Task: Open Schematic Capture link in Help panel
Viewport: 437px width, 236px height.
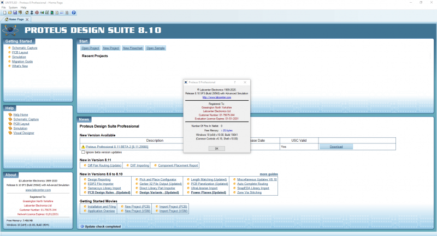Action: click(26, 119)
